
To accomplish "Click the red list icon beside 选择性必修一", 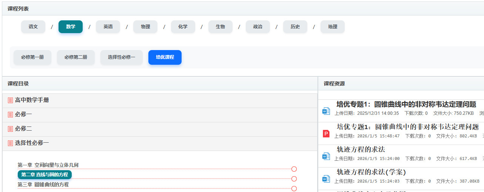I will 11,143.
